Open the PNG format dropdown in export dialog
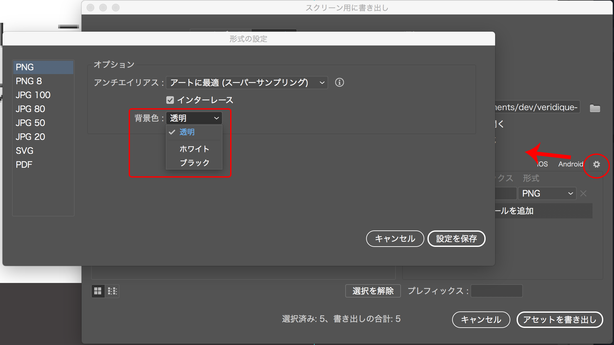614x345 pixels. pyautogui.click(x=547, y=193)
